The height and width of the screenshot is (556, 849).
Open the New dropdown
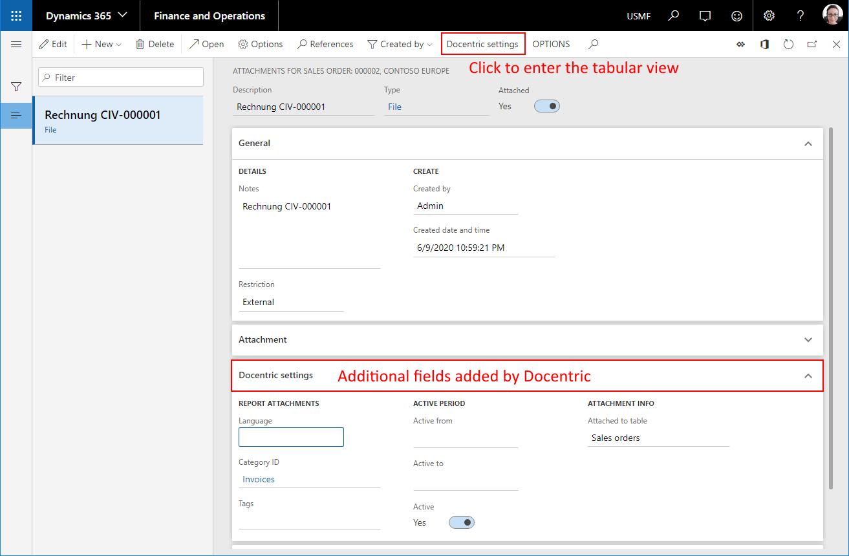pos(102,44)
